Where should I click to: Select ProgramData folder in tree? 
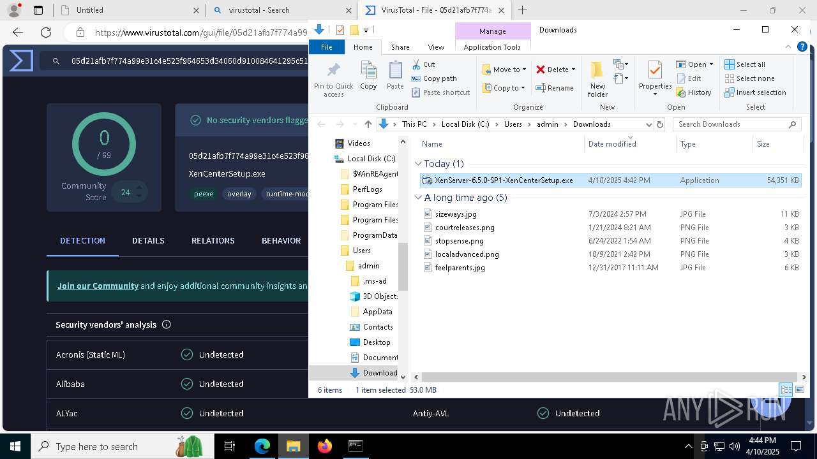pos(375,235)
